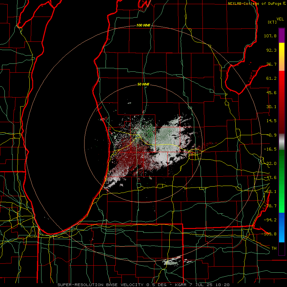287x287 pixels.
Task: Click the VEL legend title
Action: tap(280, 19)
